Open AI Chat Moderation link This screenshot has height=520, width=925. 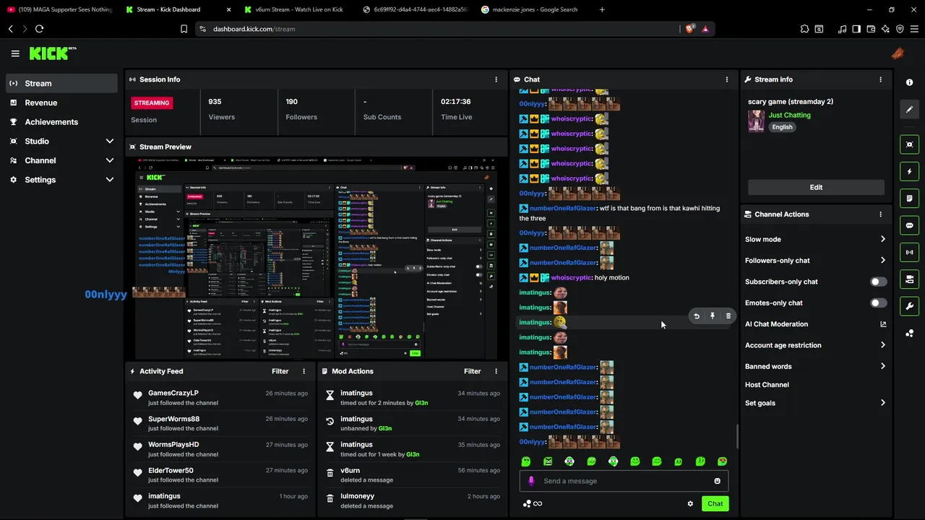tap(815, 324)
